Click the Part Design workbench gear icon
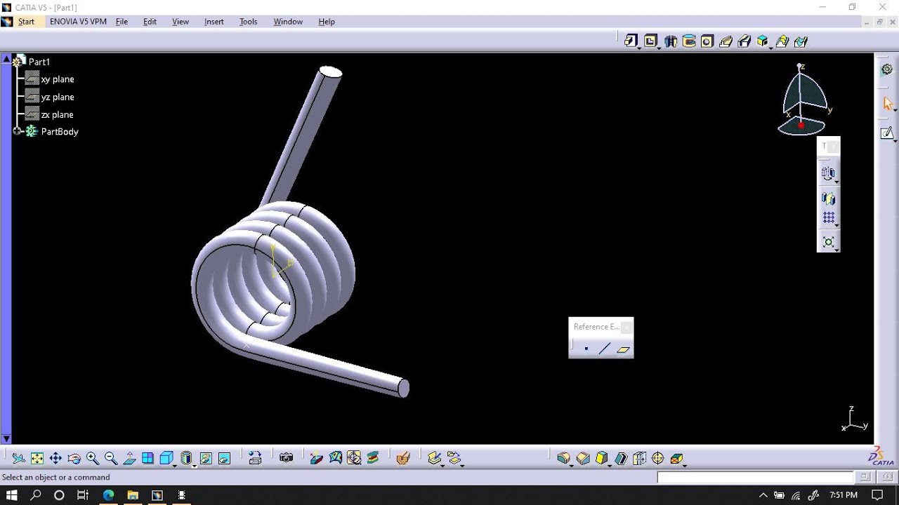 (887, 69)
